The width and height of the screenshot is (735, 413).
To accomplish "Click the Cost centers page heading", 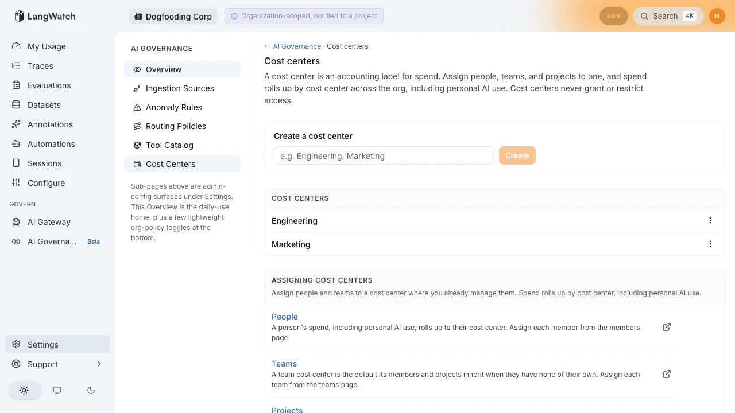I will (292, 61).
